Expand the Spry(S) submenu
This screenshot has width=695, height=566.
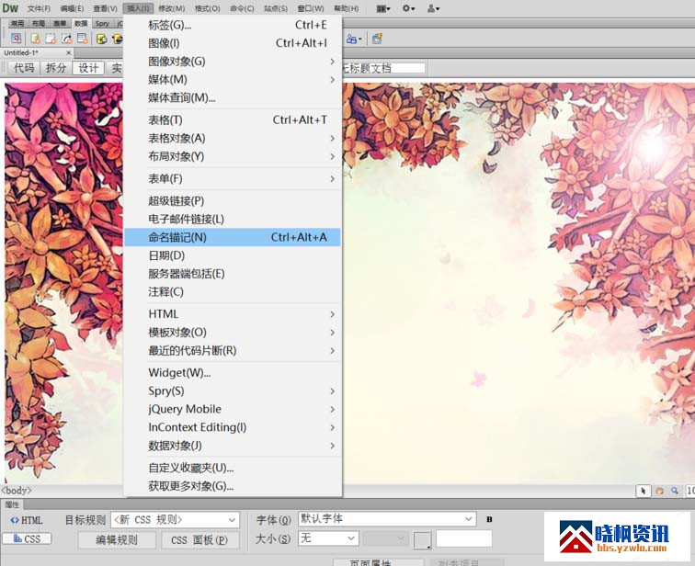coord(233,391)
